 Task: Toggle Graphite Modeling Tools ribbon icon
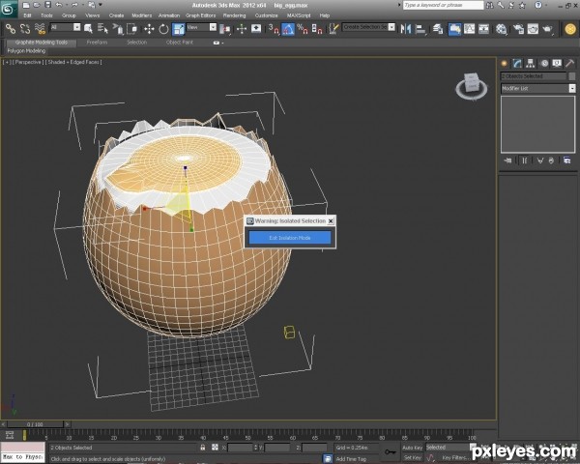454,28
